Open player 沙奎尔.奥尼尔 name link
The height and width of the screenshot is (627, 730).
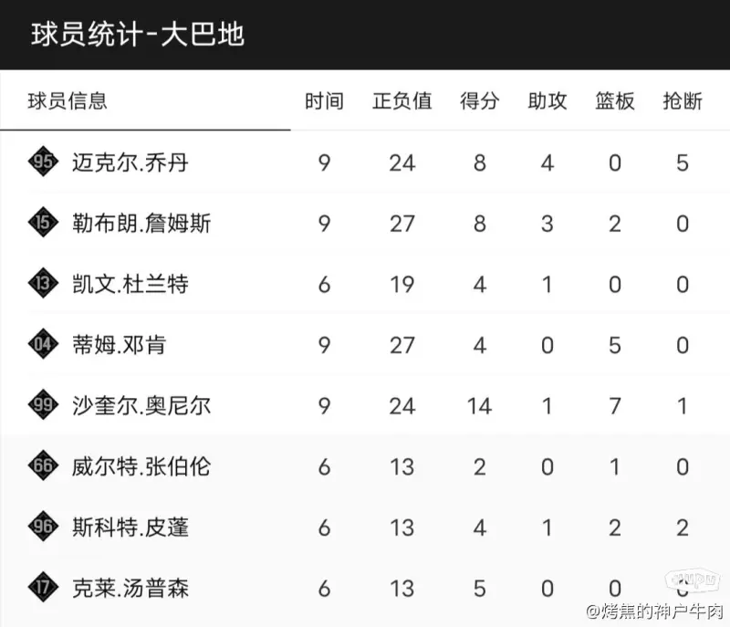click(141, 406)
